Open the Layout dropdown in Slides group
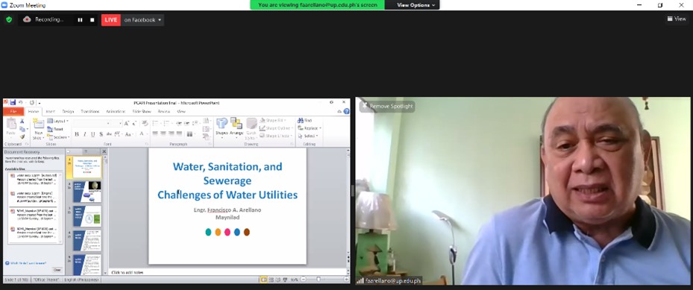This screenshot has width=693, height=290. [57, 121]
